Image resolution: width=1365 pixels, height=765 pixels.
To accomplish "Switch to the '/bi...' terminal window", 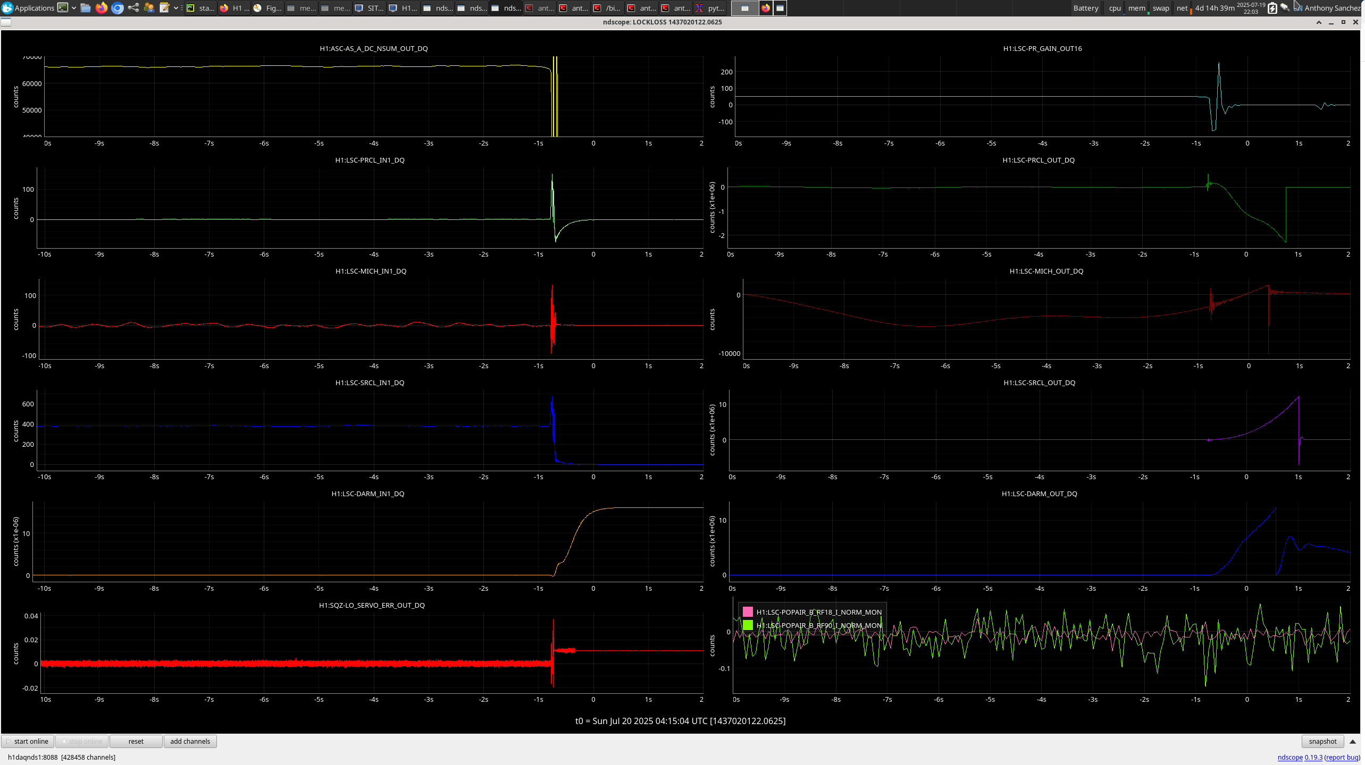I will (607, 8).
